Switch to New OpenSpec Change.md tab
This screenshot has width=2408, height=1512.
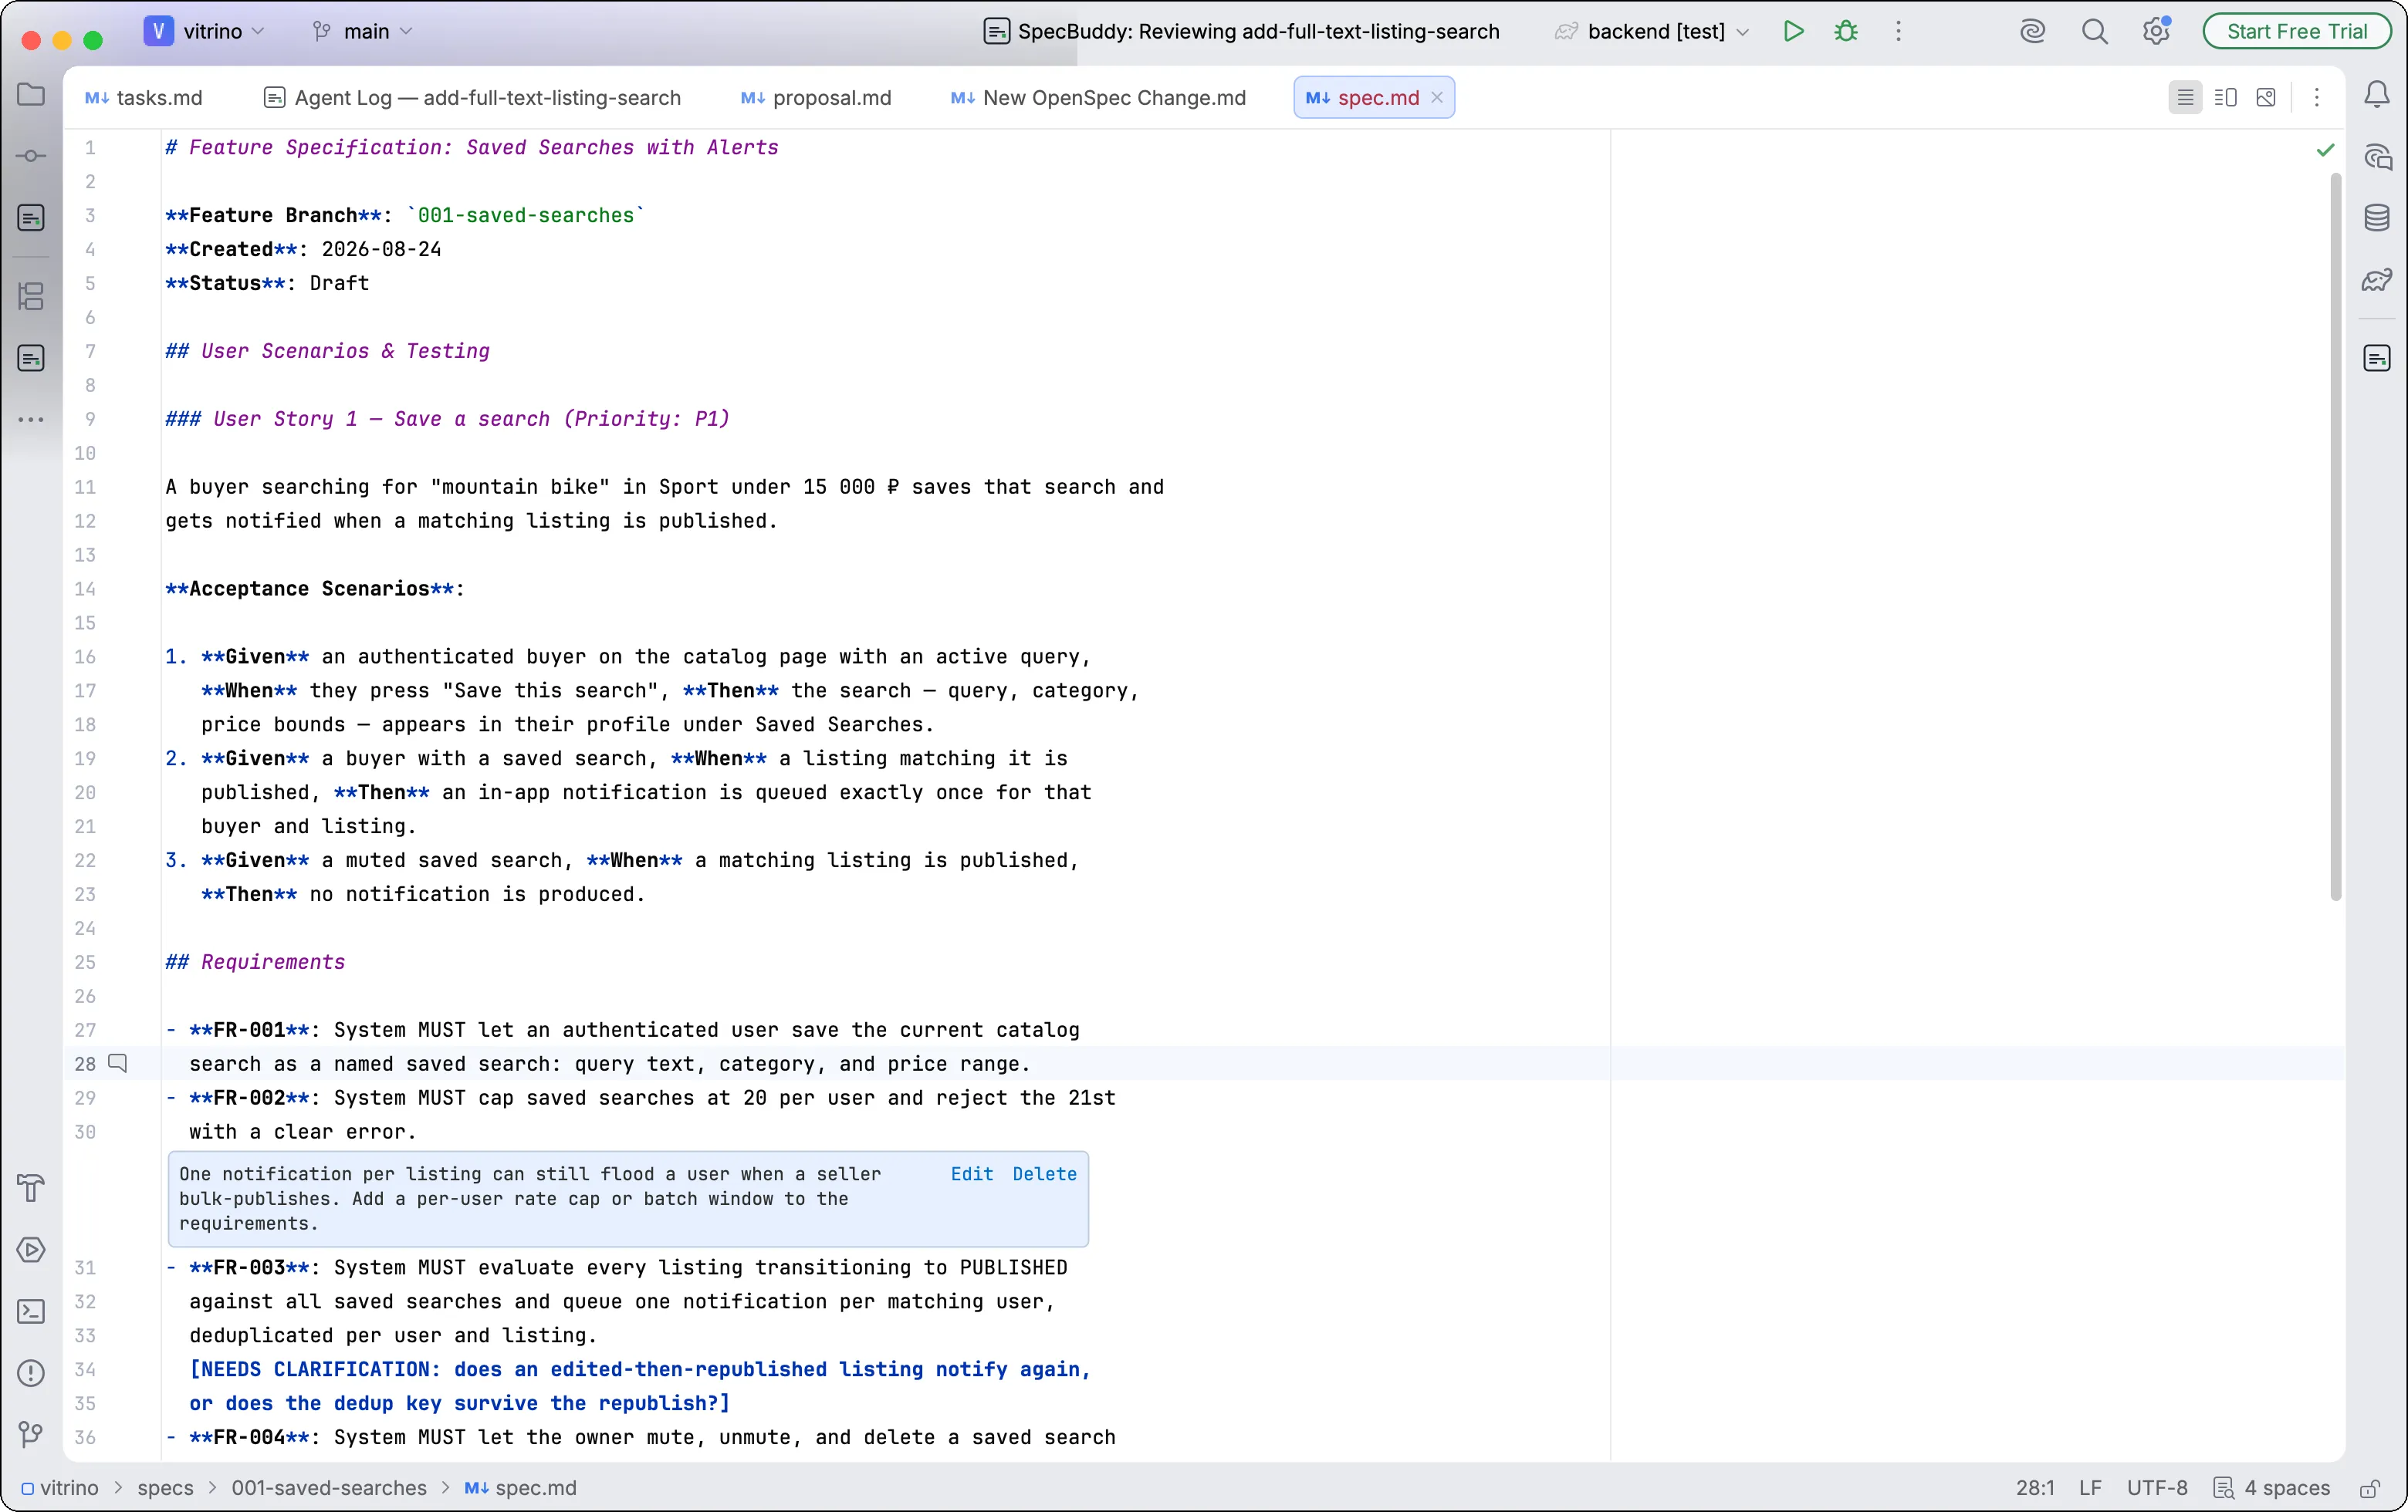pyautogui.click(x=1098, y=97)
